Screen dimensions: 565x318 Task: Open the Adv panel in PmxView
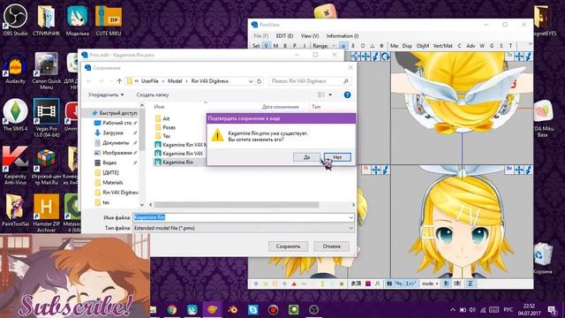coord(471,46)
